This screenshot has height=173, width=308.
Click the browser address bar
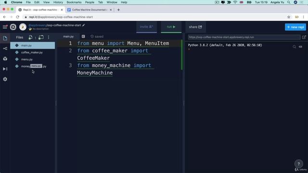point(155,17)
